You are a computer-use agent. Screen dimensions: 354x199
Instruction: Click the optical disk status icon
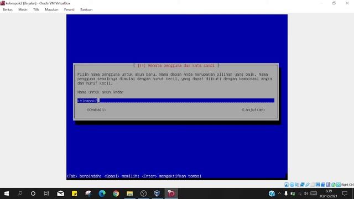292,185
